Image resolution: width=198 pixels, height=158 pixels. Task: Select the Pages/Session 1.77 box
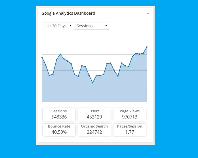(x=130, y=130)
